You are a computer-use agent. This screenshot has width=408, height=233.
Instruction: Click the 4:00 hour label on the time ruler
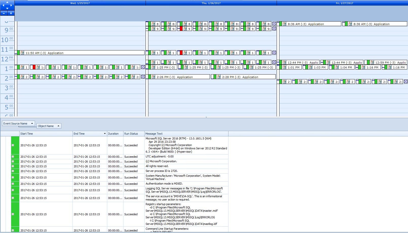[x=9, y=98]
